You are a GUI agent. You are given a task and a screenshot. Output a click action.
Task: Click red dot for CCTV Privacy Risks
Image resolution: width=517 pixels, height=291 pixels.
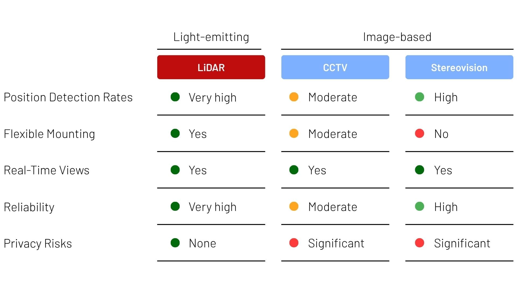pyautogui.click(x=294, y=243)
